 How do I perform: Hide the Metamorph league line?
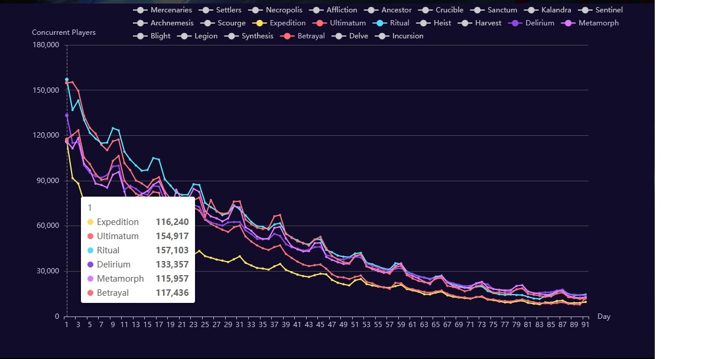(x=590, y=23)
